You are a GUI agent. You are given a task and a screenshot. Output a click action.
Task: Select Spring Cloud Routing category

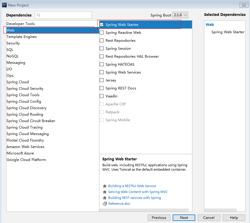point(53,114)
